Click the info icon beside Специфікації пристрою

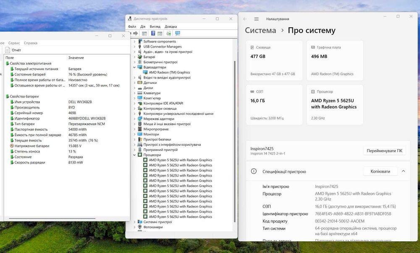254,171
